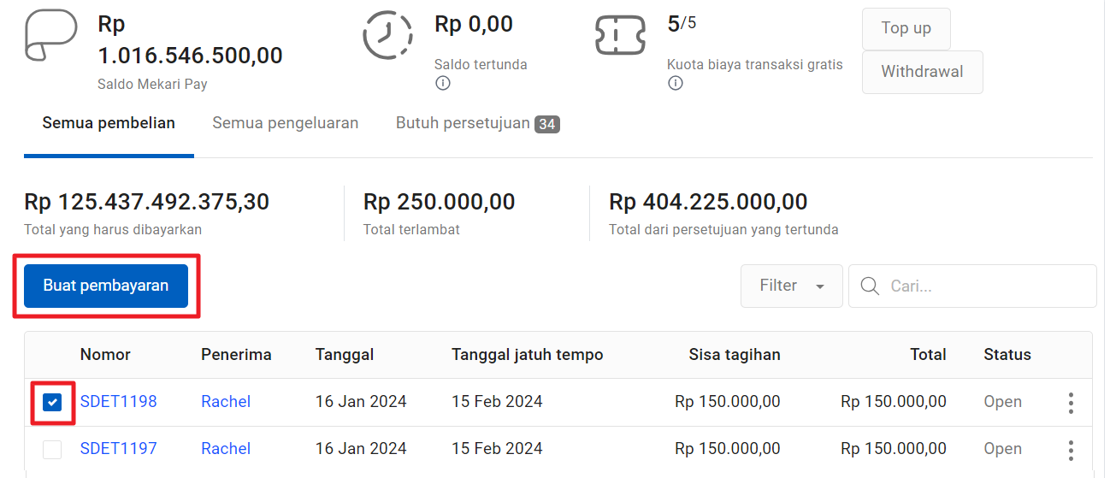Open info icon under Kuota biaya transaksi gratis
The height and width of the screenshot is (478, 1110).
675,83
